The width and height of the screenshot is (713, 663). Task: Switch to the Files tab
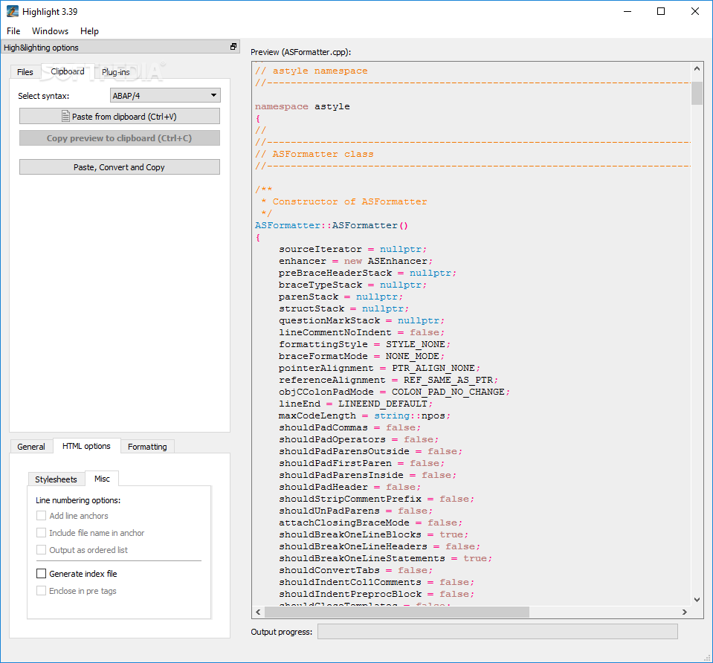pyautogui.click(x=25, y=72)
